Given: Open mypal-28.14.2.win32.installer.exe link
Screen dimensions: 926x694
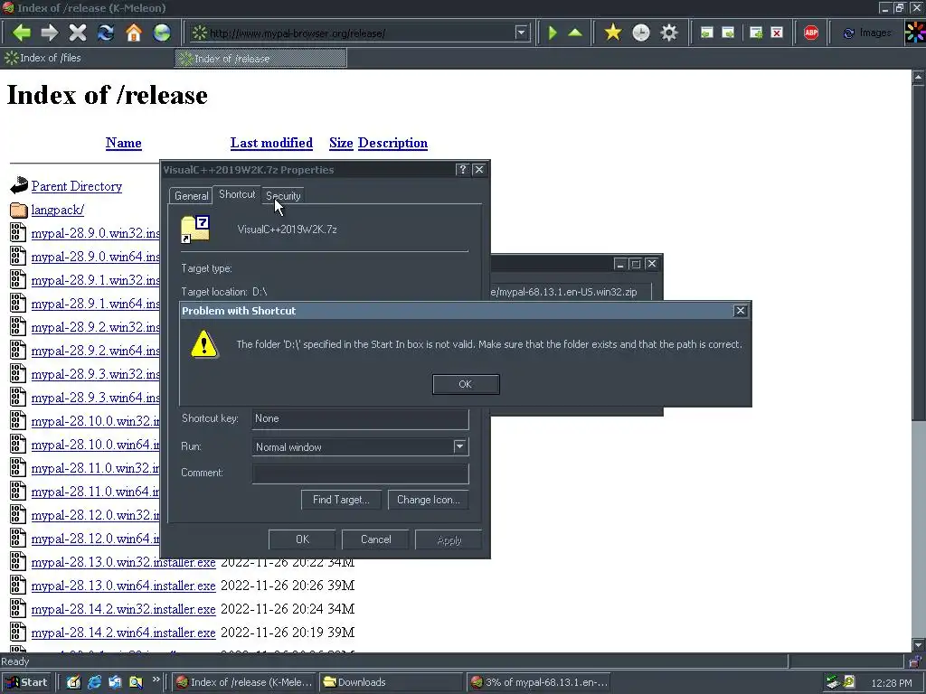Looking at the screenshot, I should pyautogui.click(x=123, y=609).
